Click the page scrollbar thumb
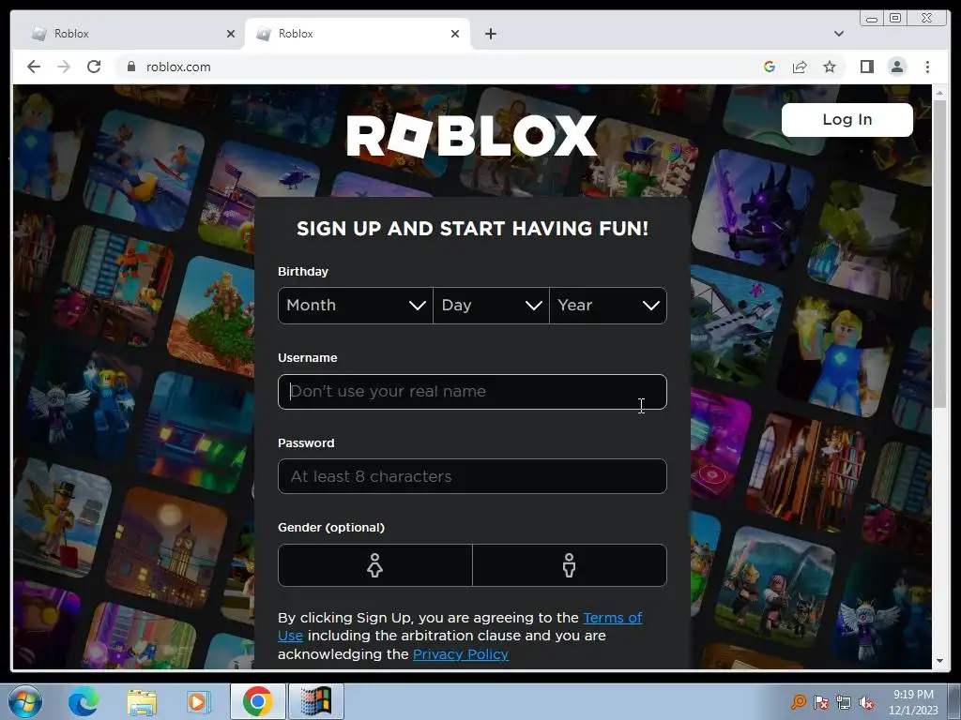Screen dimensions: 961x720 coord(939,254)
